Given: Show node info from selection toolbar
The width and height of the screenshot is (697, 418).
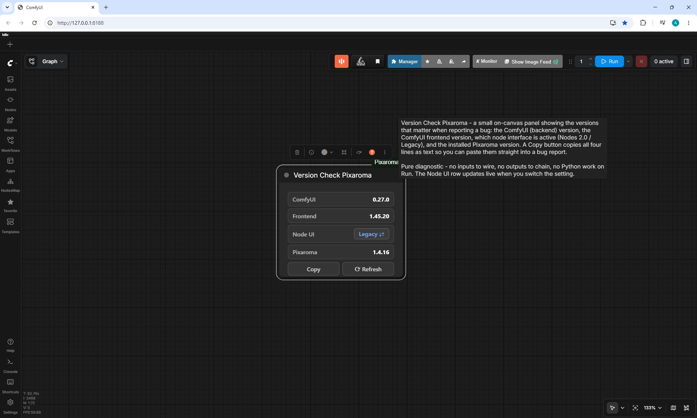Looking at the screenshot, I should click(x=311, y=153).
